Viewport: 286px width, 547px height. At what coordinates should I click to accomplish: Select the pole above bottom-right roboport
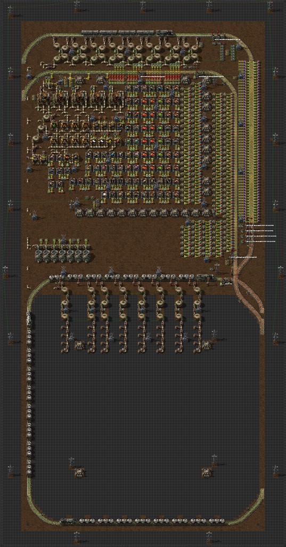point(214,460)
